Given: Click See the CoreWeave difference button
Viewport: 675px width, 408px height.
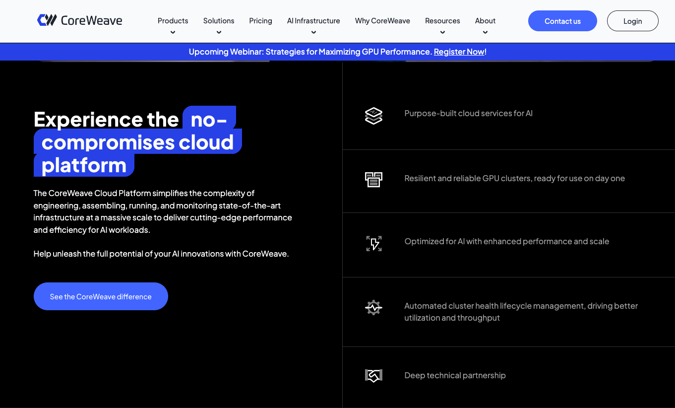Looking at the screenshot, I should pyautogui.click(x=101, y=296).
